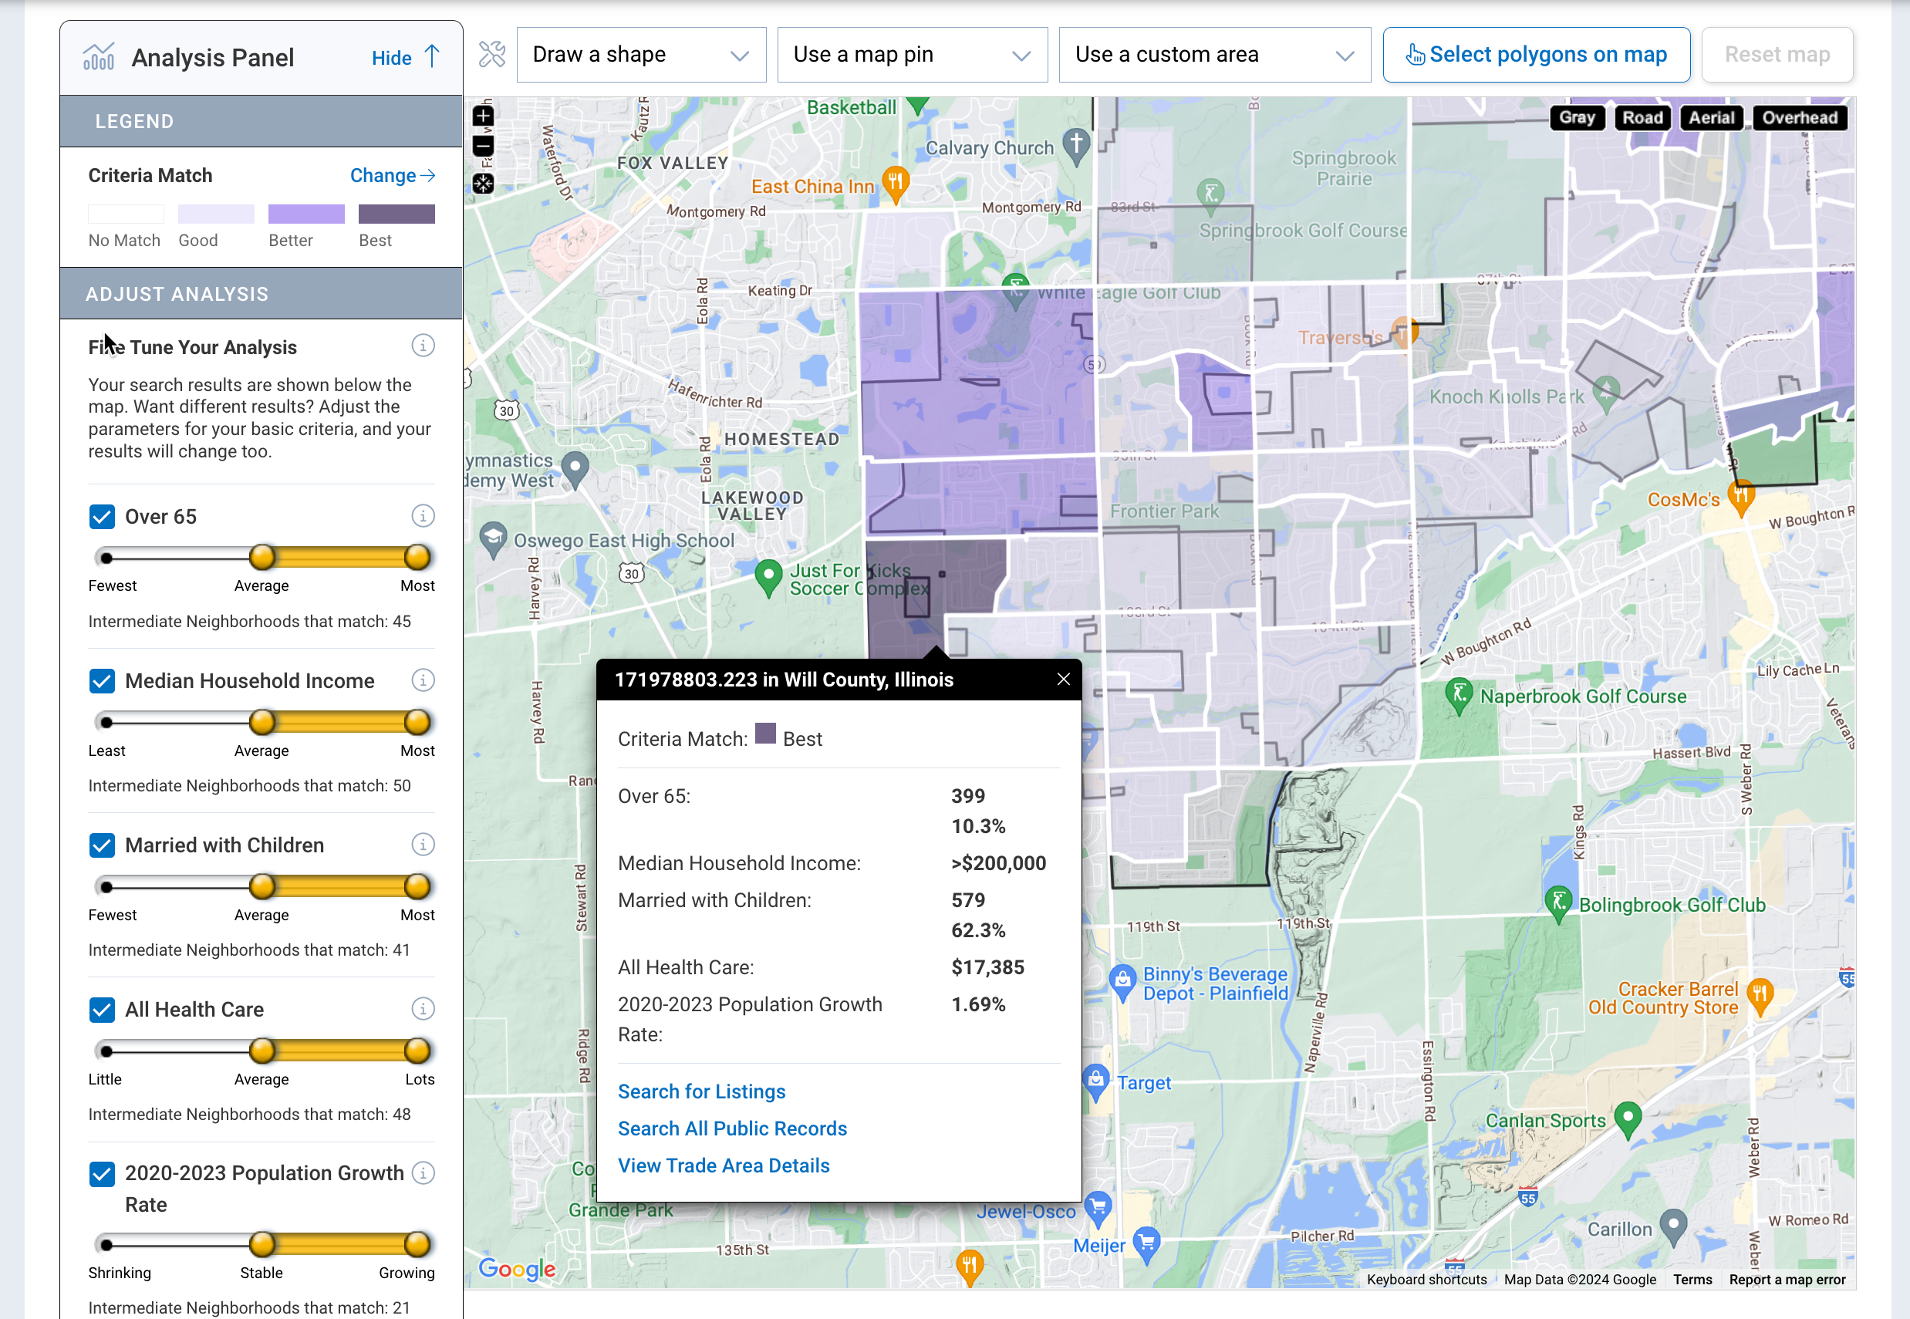Close the Will County info popup
The image size is (1910, 1319).
(1063, 680)
